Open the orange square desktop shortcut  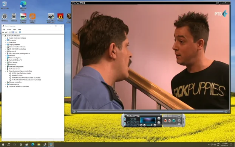coord(32,18)
